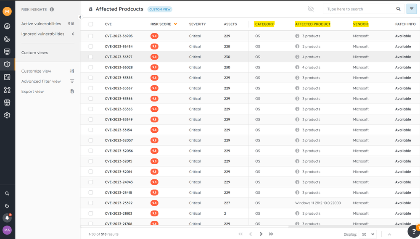
Task: Click the sidebar magnifier search icon
Action: [x=7, y=194]
